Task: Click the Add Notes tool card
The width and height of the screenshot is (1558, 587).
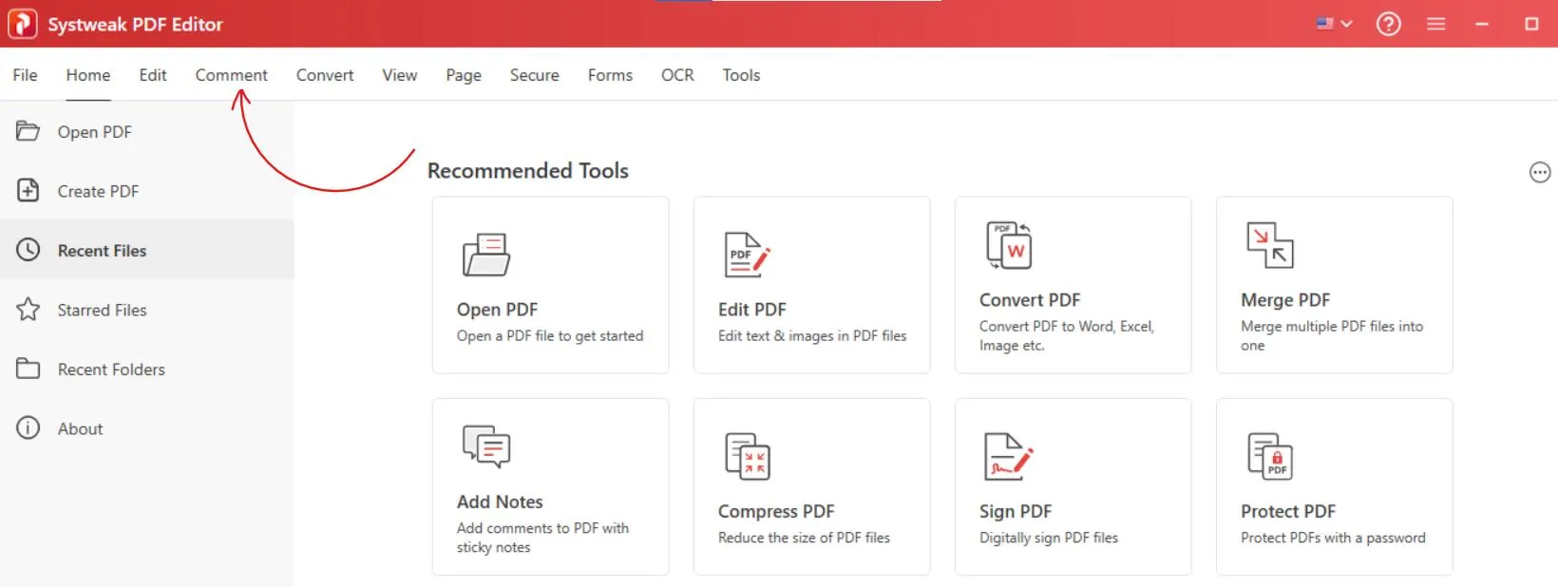Action: [550, 486]
